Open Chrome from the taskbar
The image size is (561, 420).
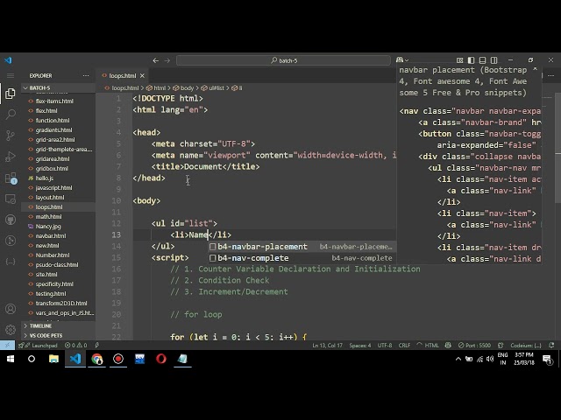click(x=96, y=359)
